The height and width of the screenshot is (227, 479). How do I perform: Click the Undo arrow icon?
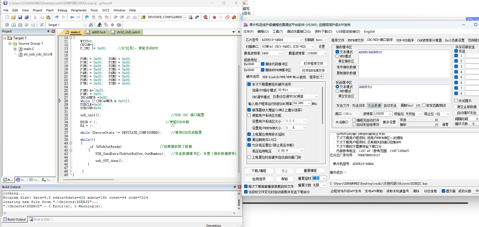[57, 17]
